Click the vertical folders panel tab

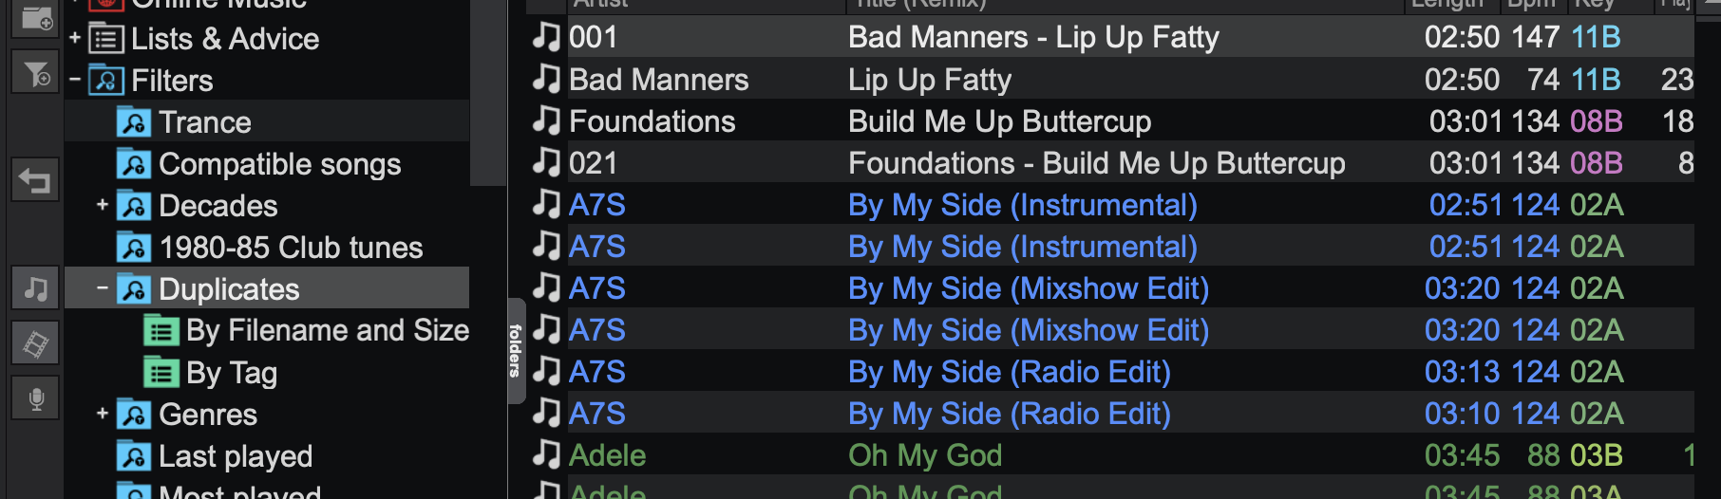point(517,351)
